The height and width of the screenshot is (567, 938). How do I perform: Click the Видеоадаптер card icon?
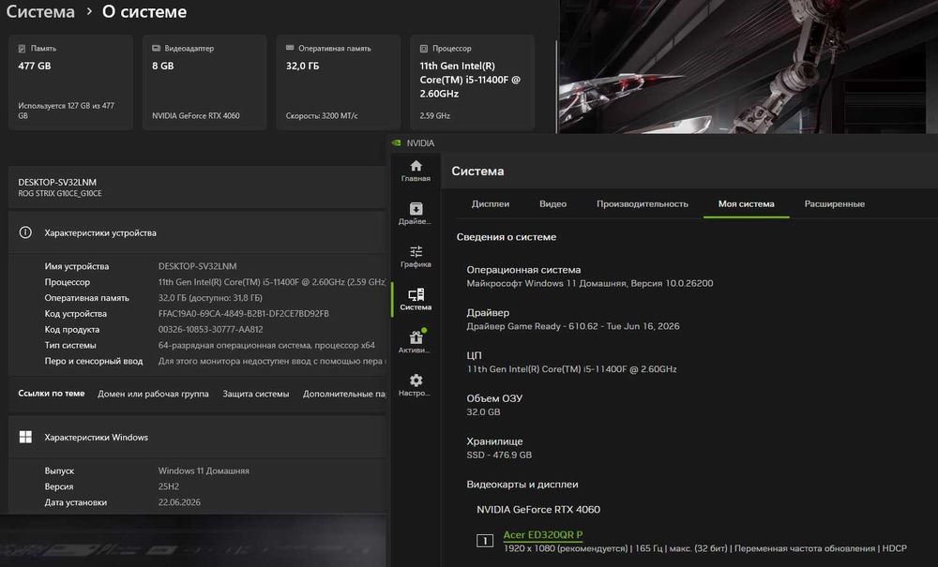click(x=156, y=48)
